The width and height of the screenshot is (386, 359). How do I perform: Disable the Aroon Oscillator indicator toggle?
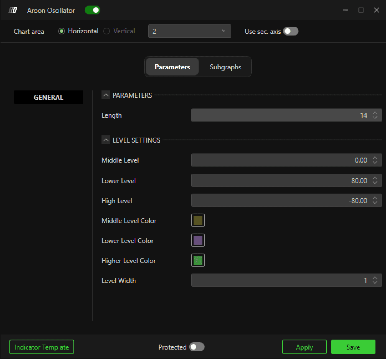pos(92,10)
